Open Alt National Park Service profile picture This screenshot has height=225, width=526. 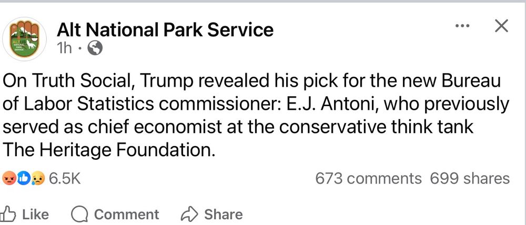(24, 38)
